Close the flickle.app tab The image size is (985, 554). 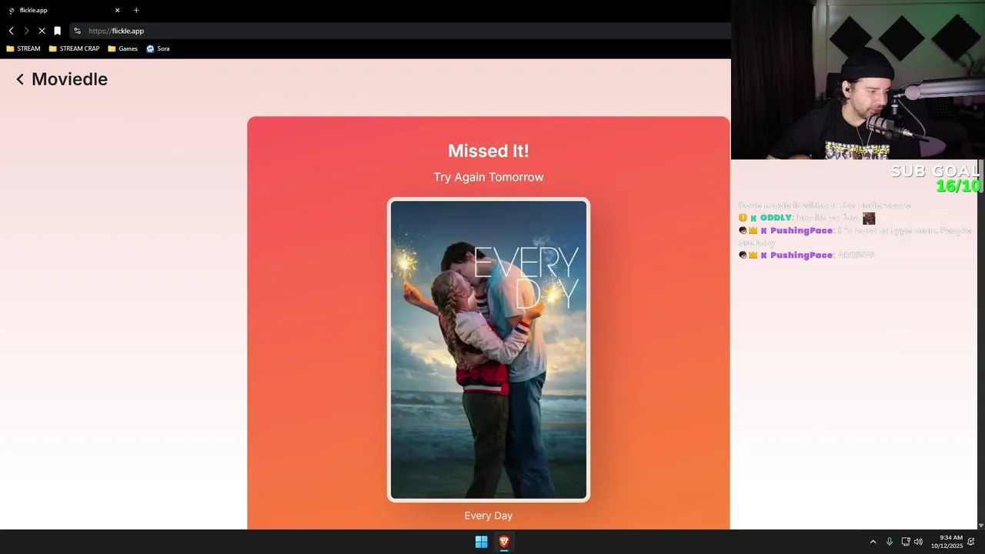tap(117, 10)
